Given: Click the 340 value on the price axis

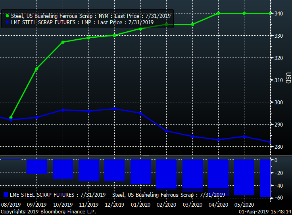Looking at the screenshot, I should [279, 13].
